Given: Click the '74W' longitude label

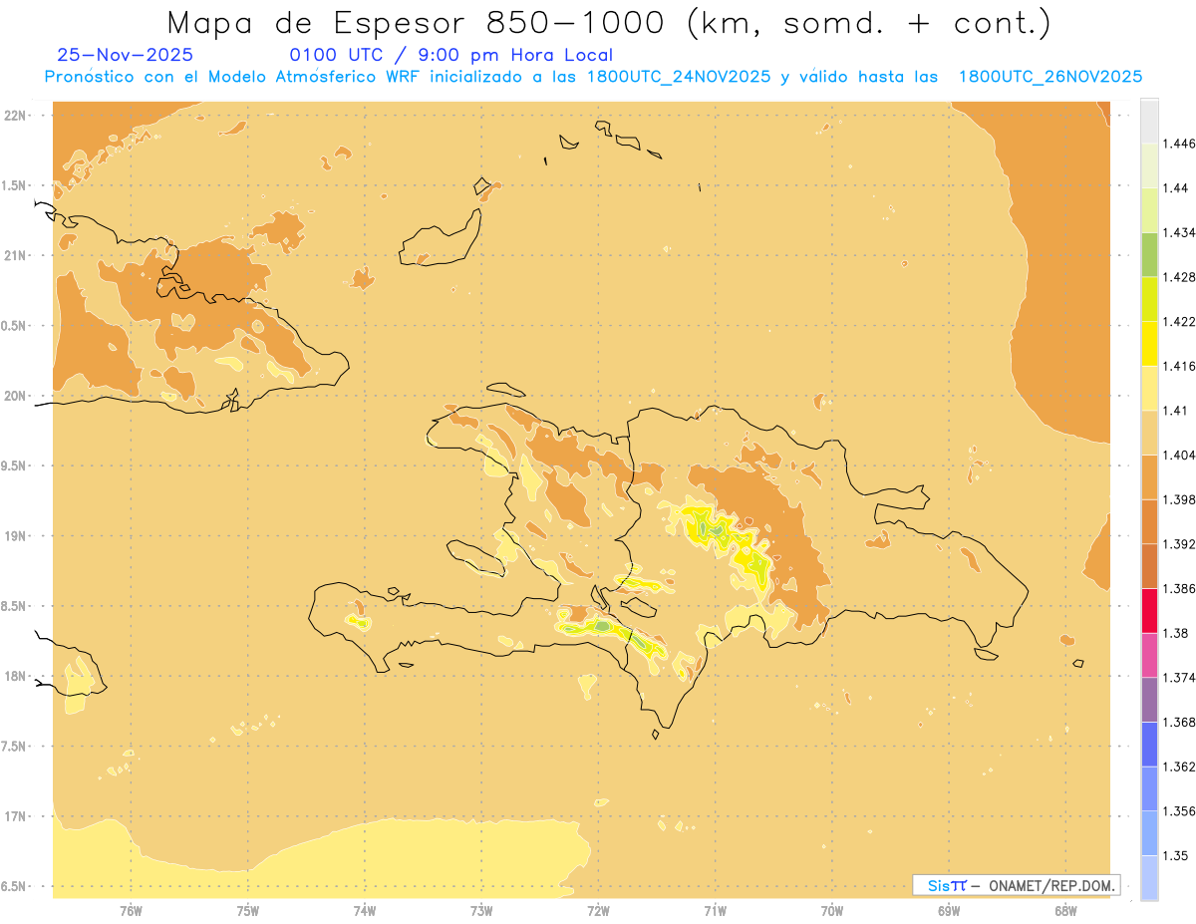Looking at the screenshot, I should [365, 911].
